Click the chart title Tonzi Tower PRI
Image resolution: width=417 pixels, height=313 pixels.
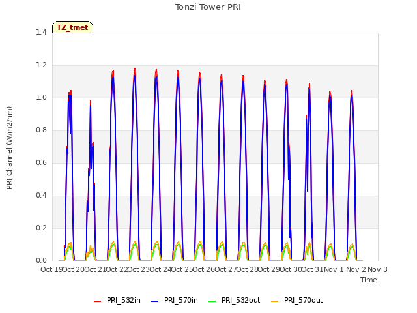tap(208, 7)
